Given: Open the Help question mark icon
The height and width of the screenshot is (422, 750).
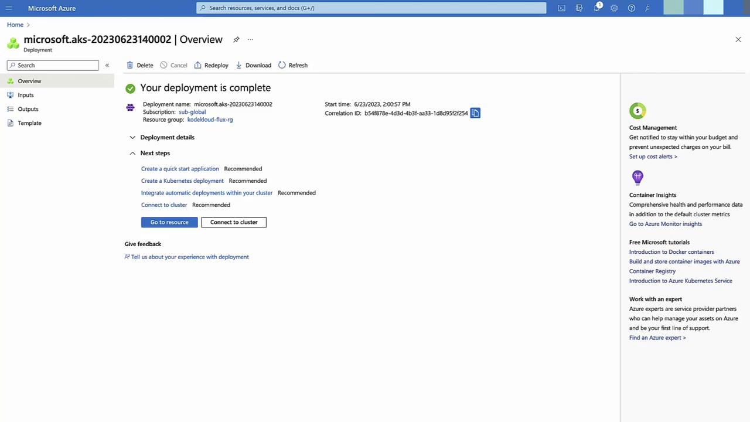Looking at the screenshot, I should 631,8.
